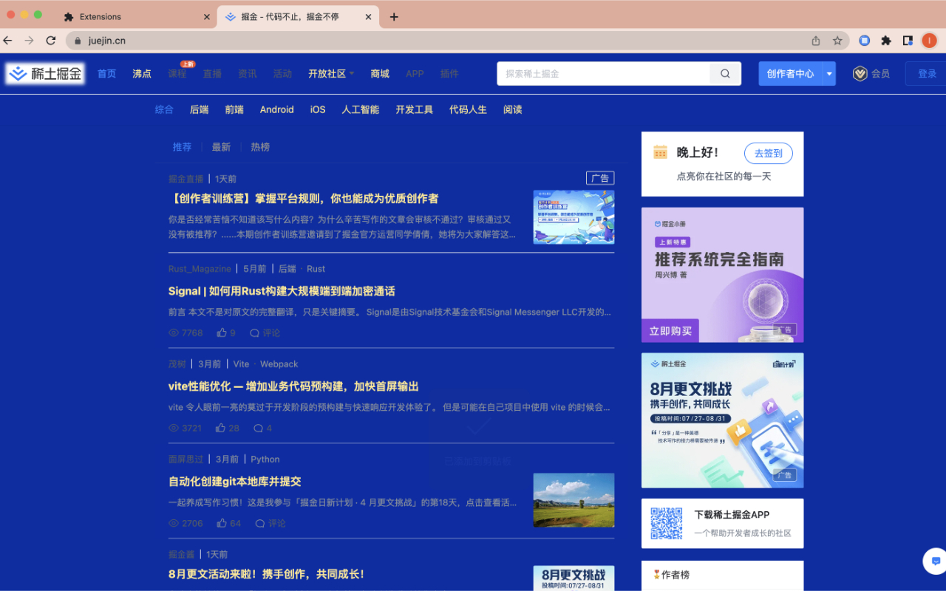Open the 沸点 nav item

pos(142,74)
